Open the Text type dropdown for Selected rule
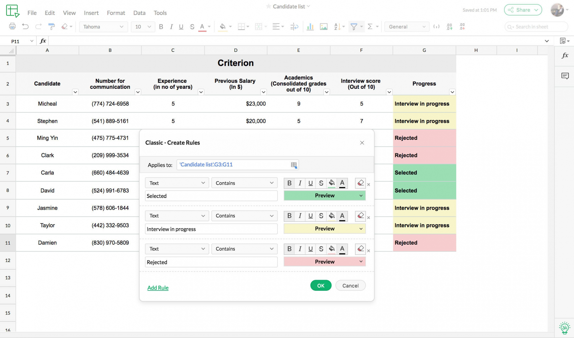This screenshot has width=574, height=338. 176,183
